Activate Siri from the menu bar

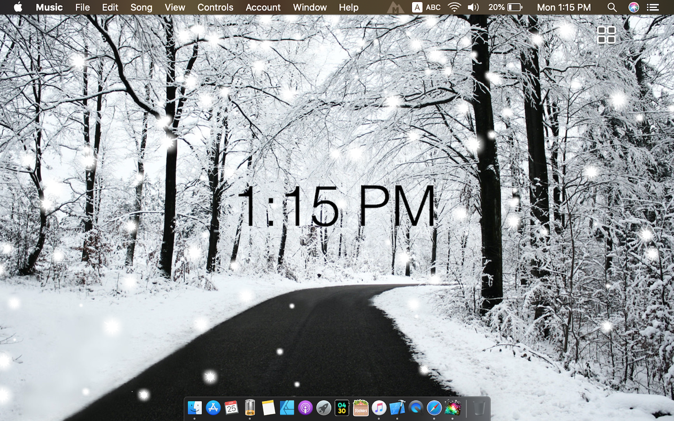632,7
